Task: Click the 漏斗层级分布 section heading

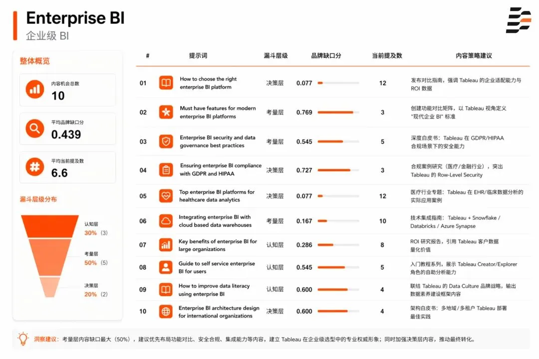Action: (38, 199)
